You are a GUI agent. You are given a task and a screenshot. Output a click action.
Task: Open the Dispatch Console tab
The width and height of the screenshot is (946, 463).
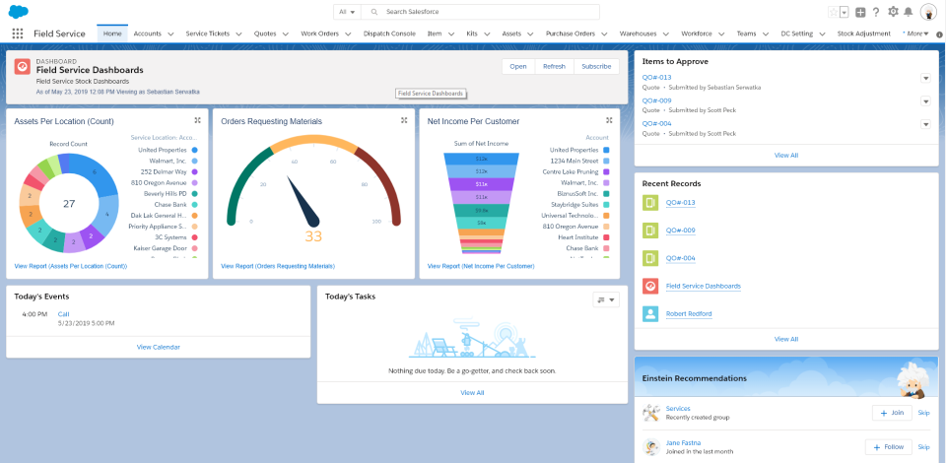tap(389, 33)
